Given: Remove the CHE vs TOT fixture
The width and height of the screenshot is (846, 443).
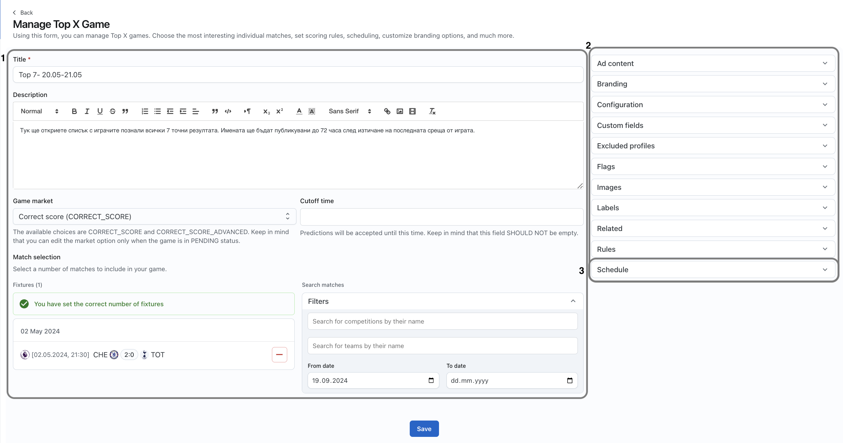Looking at the screenshot, I should click(279, 355).
